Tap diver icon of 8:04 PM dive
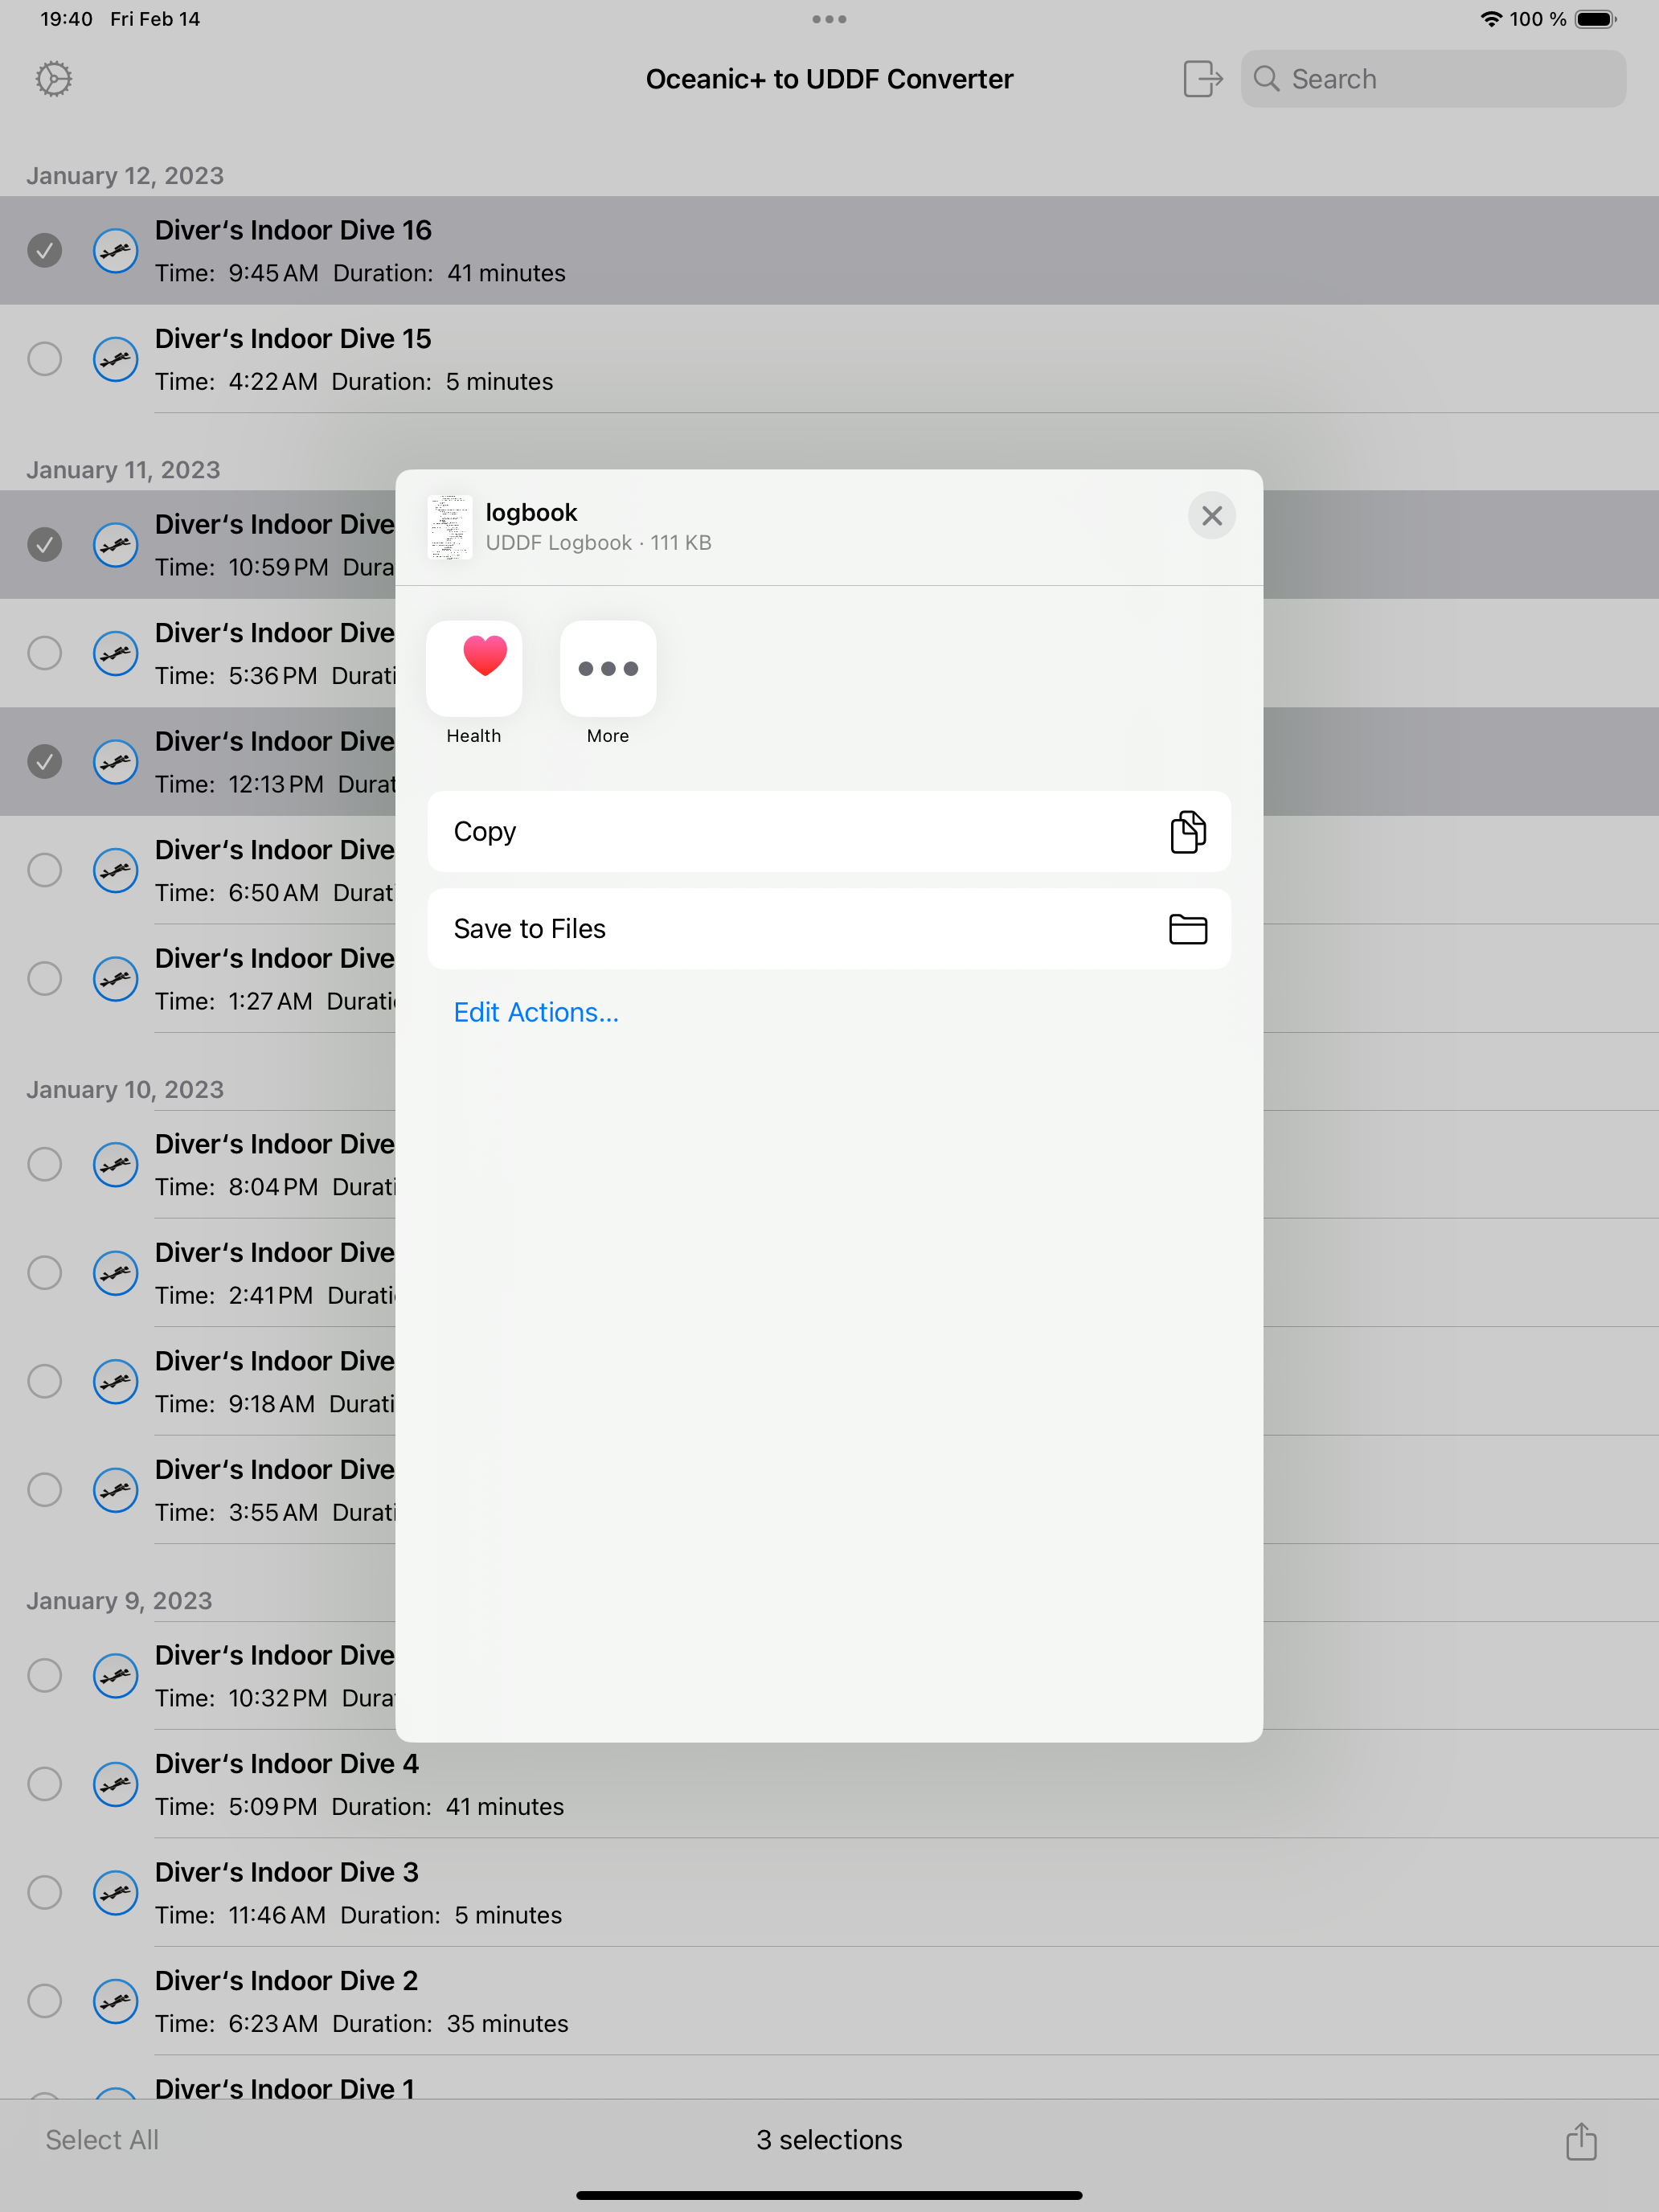This screenshot has height=2212, width=1659. 116,1164
